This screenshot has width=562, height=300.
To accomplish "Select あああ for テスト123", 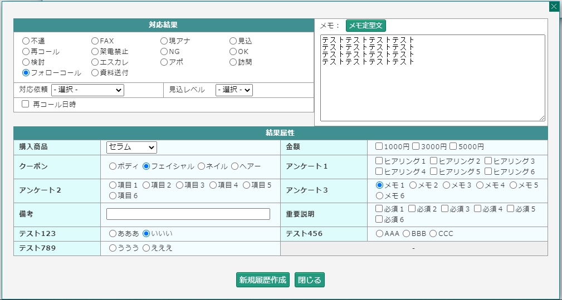I will tap(113, 233).
